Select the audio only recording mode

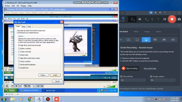point(173,40)
